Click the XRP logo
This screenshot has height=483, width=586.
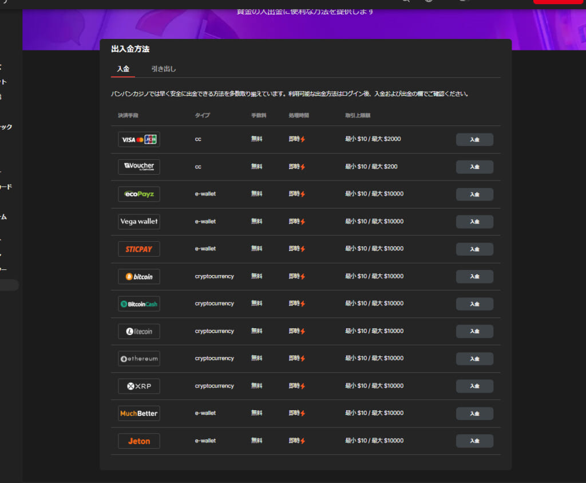139,386
